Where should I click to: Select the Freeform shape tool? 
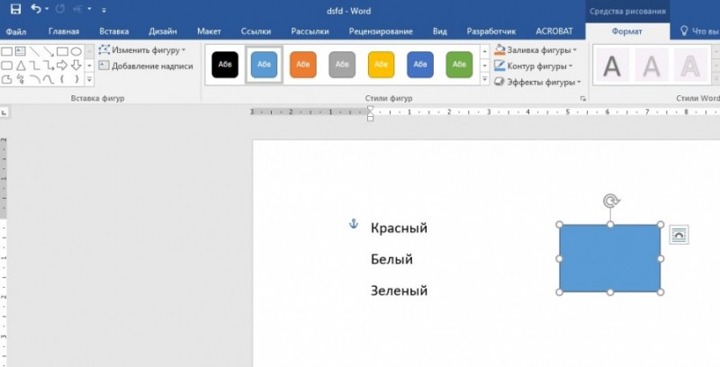pyautogui.click(x=6, y=79)
